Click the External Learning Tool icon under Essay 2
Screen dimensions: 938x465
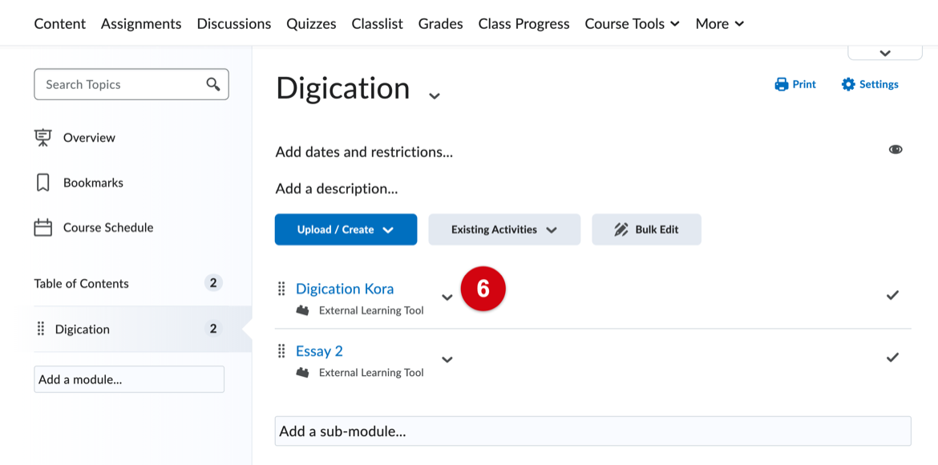coord(303,372)
